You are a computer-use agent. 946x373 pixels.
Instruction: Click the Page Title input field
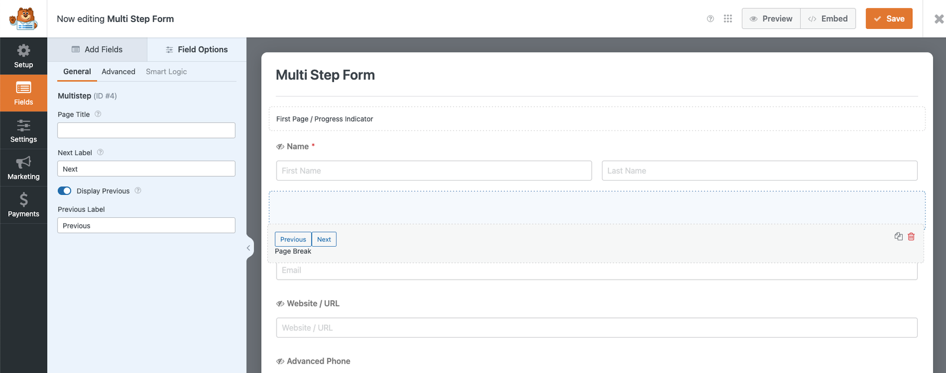[x=146, y=130]
